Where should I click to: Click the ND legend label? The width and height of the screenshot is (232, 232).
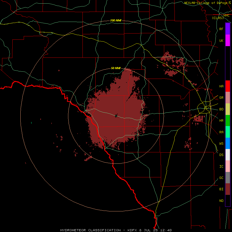(x=221, y=201)
